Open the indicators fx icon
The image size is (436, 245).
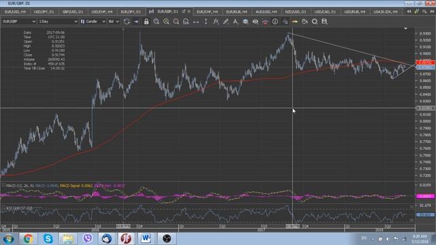pyautogui.click(x=216, y=21)
